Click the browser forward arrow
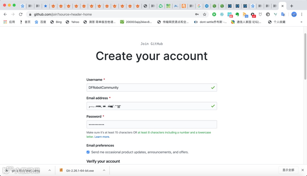The width and height of the screenshot is (307, 176). (x=13, y=14)
